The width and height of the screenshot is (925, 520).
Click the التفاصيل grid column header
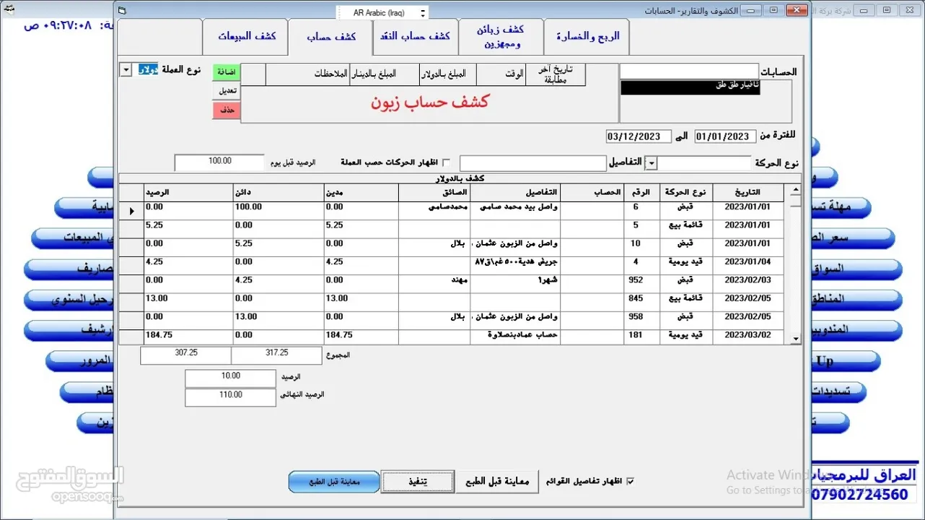pos(516,193)
